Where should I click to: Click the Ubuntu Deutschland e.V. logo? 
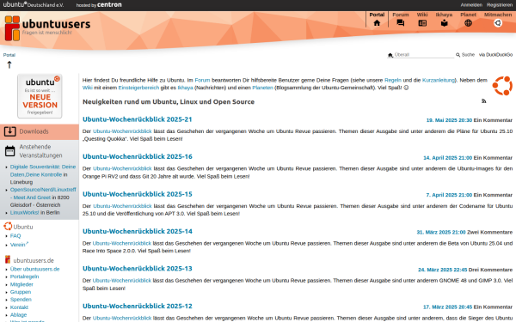34,5
